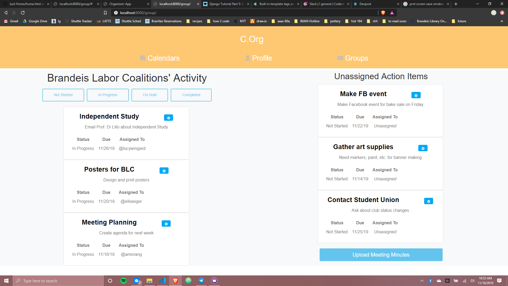Filter activity by Not Started

[x=63, y=95]
